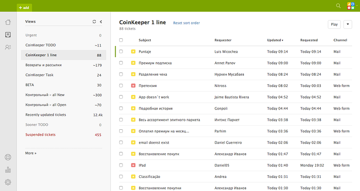Check the Премиум подписка ticket checkbox
Viewport: 360px width, 191px height.
pos(121,63)
